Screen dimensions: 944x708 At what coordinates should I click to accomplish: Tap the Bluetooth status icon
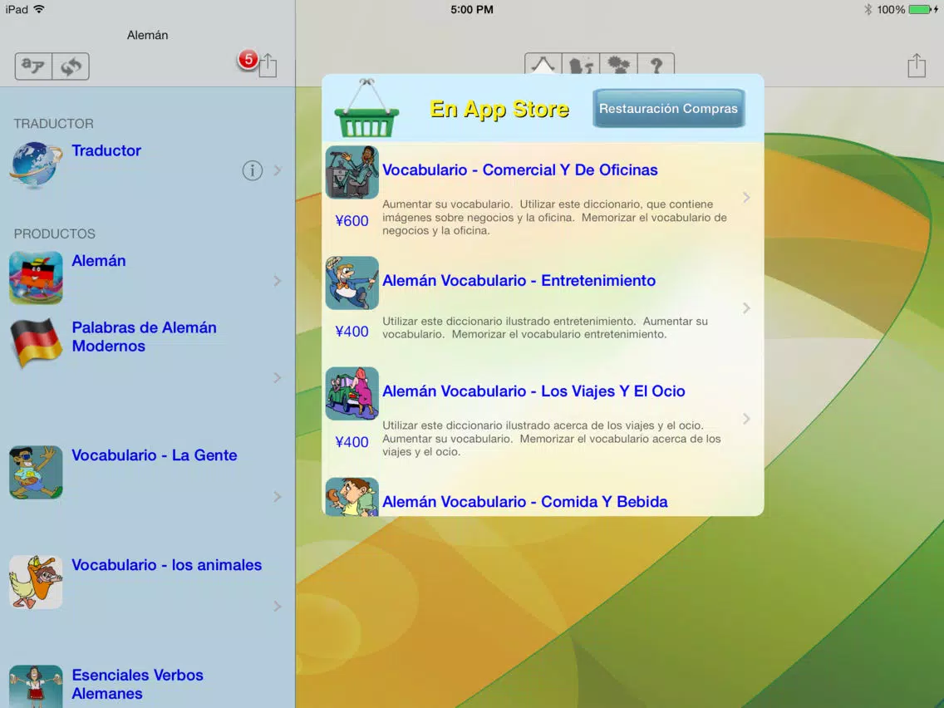pyautogui.click(x=868, y=9)
